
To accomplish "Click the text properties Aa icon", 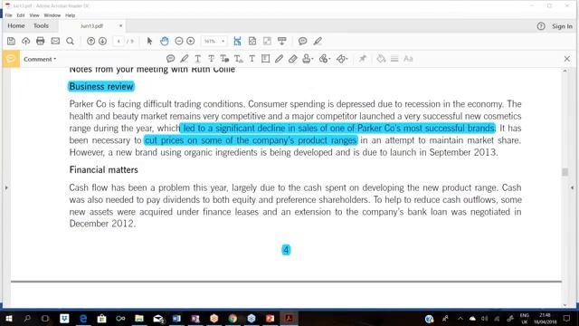I will [x=408, y=59].
